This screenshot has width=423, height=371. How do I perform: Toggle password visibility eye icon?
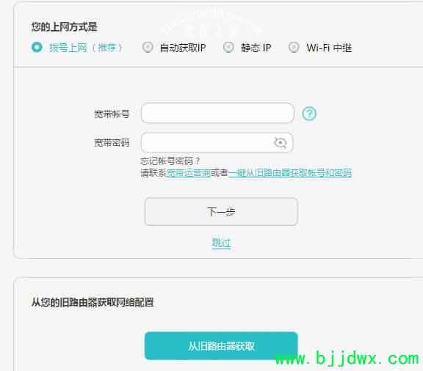(x=281, y=142)
